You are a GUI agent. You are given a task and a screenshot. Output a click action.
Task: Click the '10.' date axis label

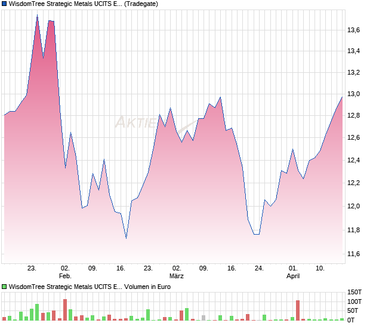(320, 269)
